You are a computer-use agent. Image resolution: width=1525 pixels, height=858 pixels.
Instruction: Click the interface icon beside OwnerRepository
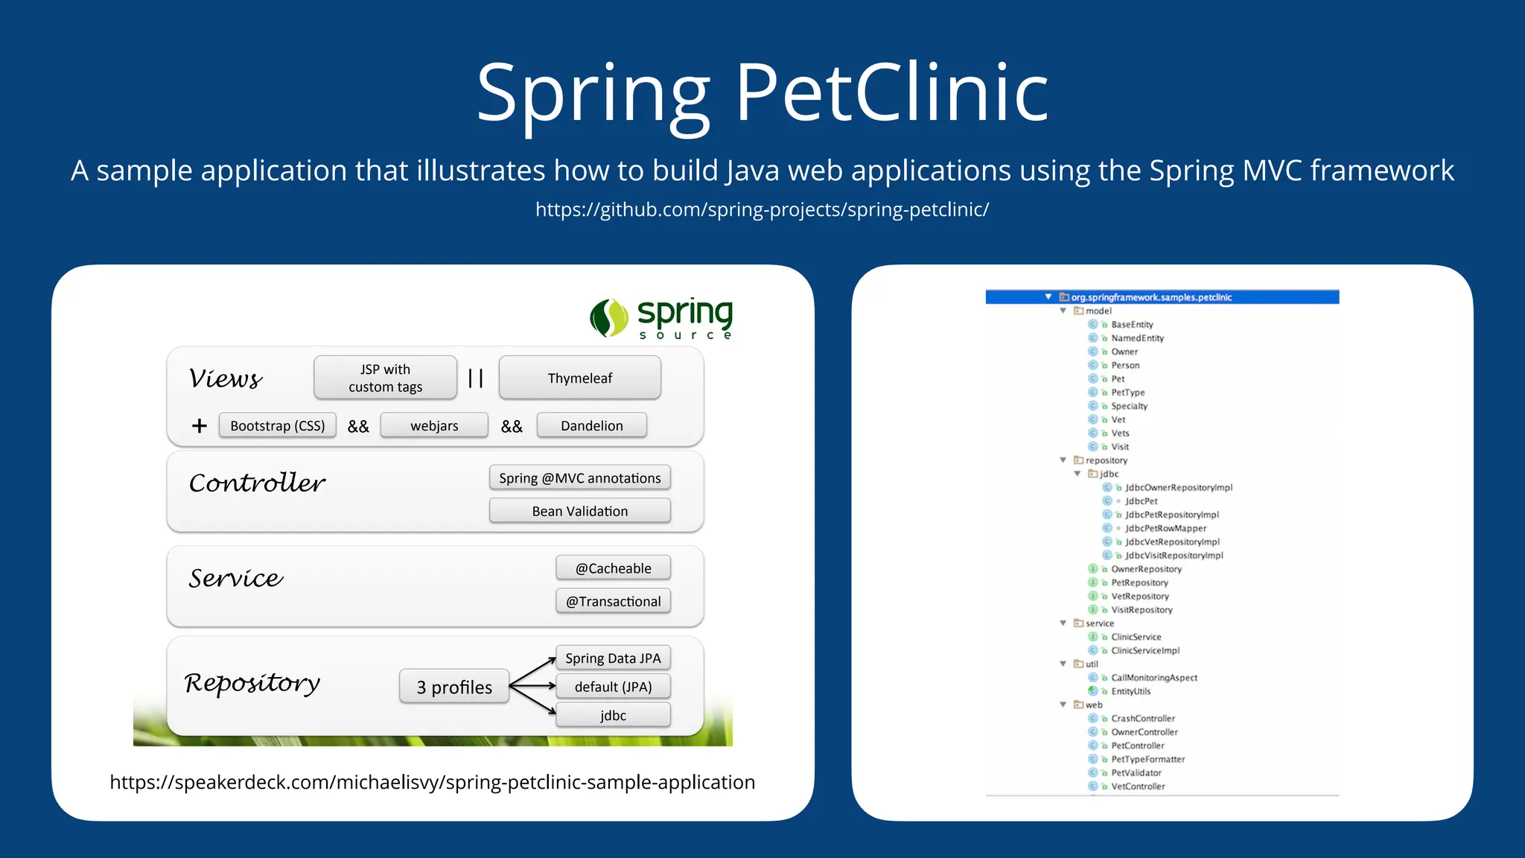pos(1093,569)
